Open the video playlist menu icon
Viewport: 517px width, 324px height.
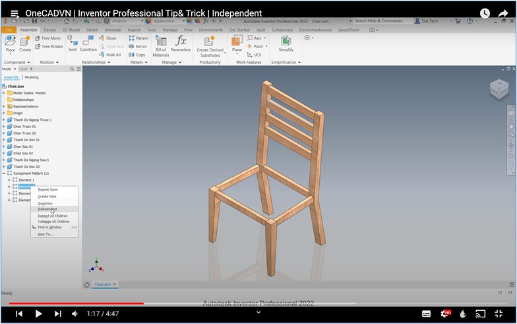(15, 13)
